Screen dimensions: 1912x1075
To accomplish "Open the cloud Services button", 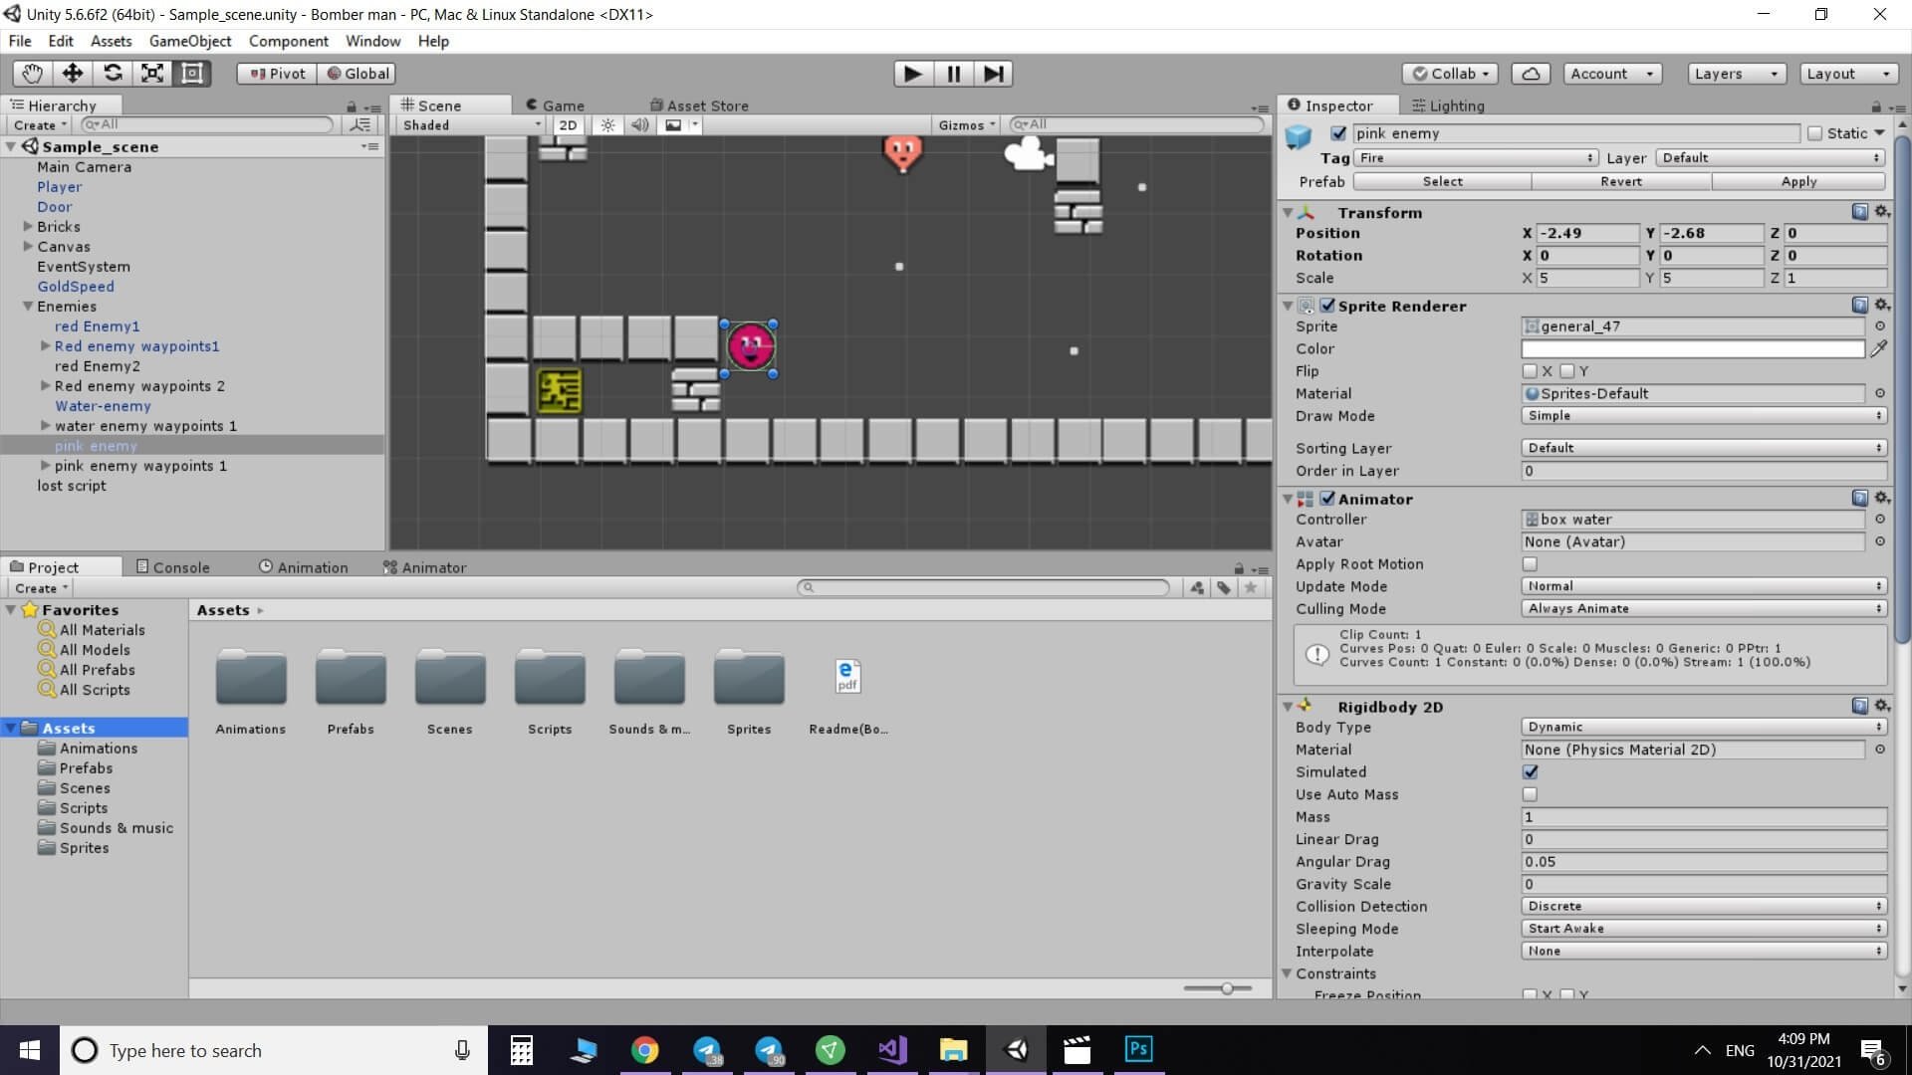I will 1531,74.
